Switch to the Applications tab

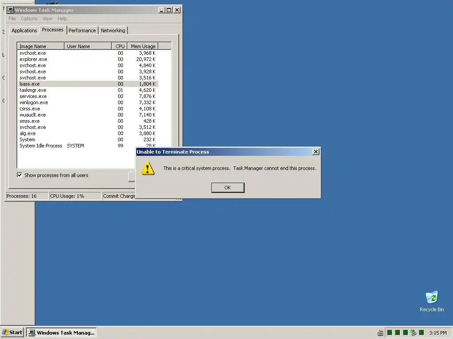click(24, 30)
